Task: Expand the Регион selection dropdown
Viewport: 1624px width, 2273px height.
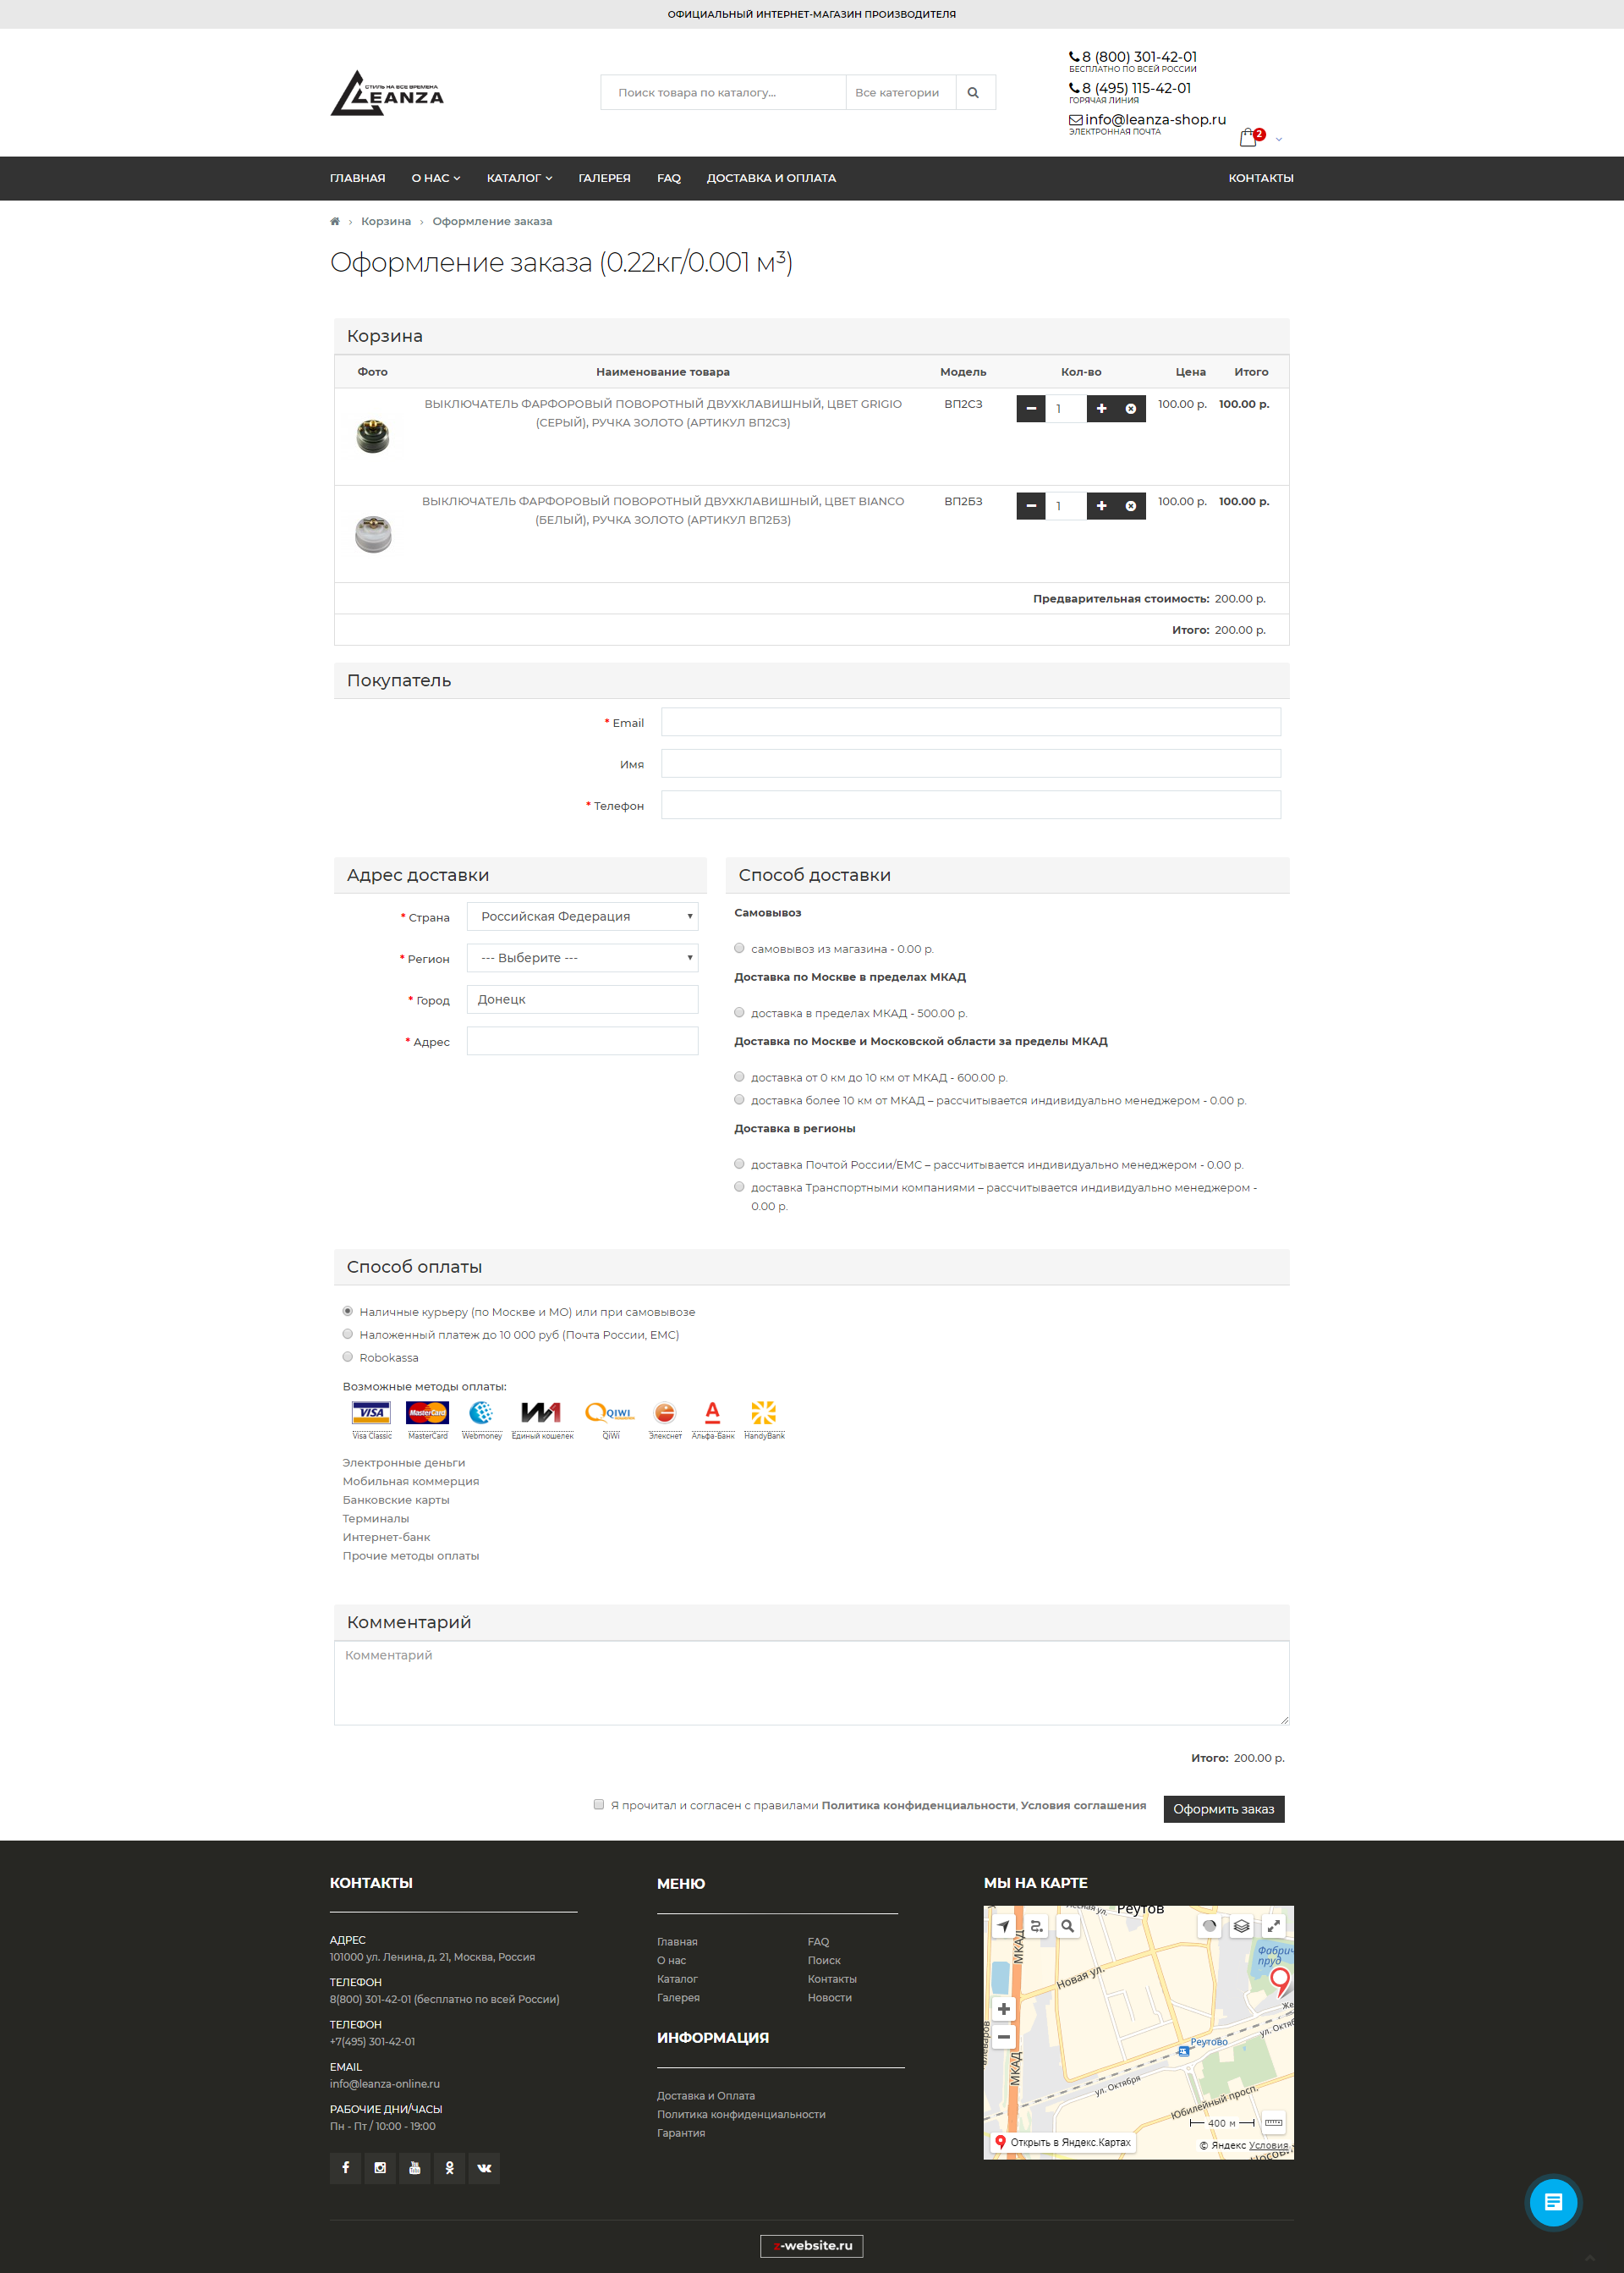Action: 583,957
